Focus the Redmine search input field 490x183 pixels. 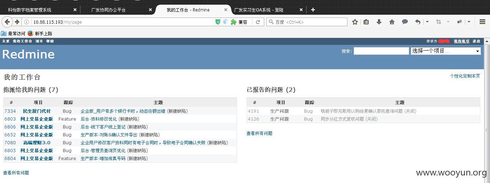(x=381, y=51)
